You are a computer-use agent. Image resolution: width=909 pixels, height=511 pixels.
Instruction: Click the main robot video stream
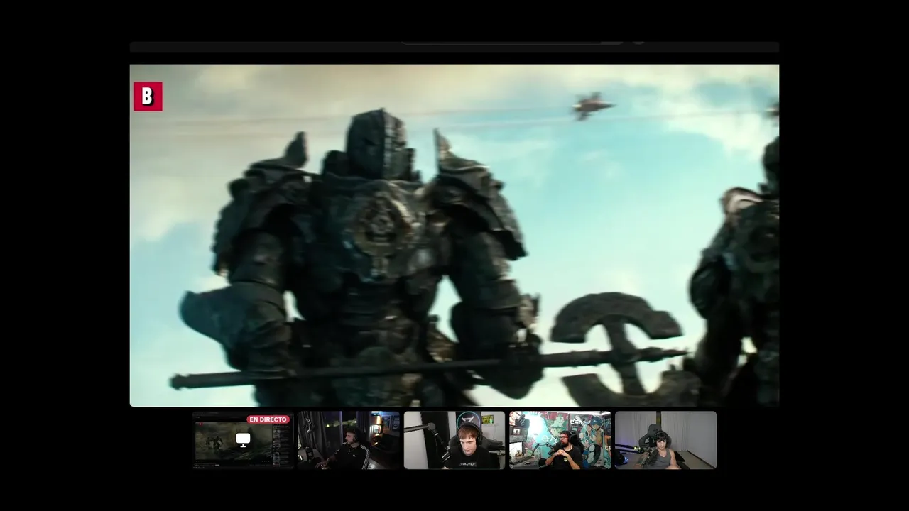click(x=454, y=236)
